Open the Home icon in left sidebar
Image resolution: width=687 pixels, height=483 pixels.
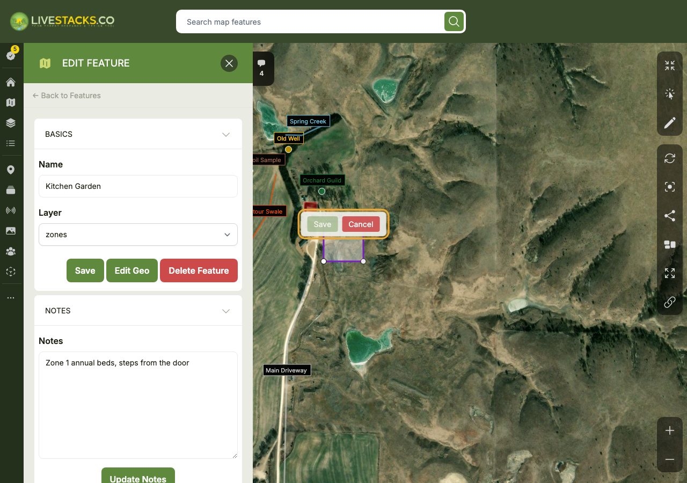[11, 82]
